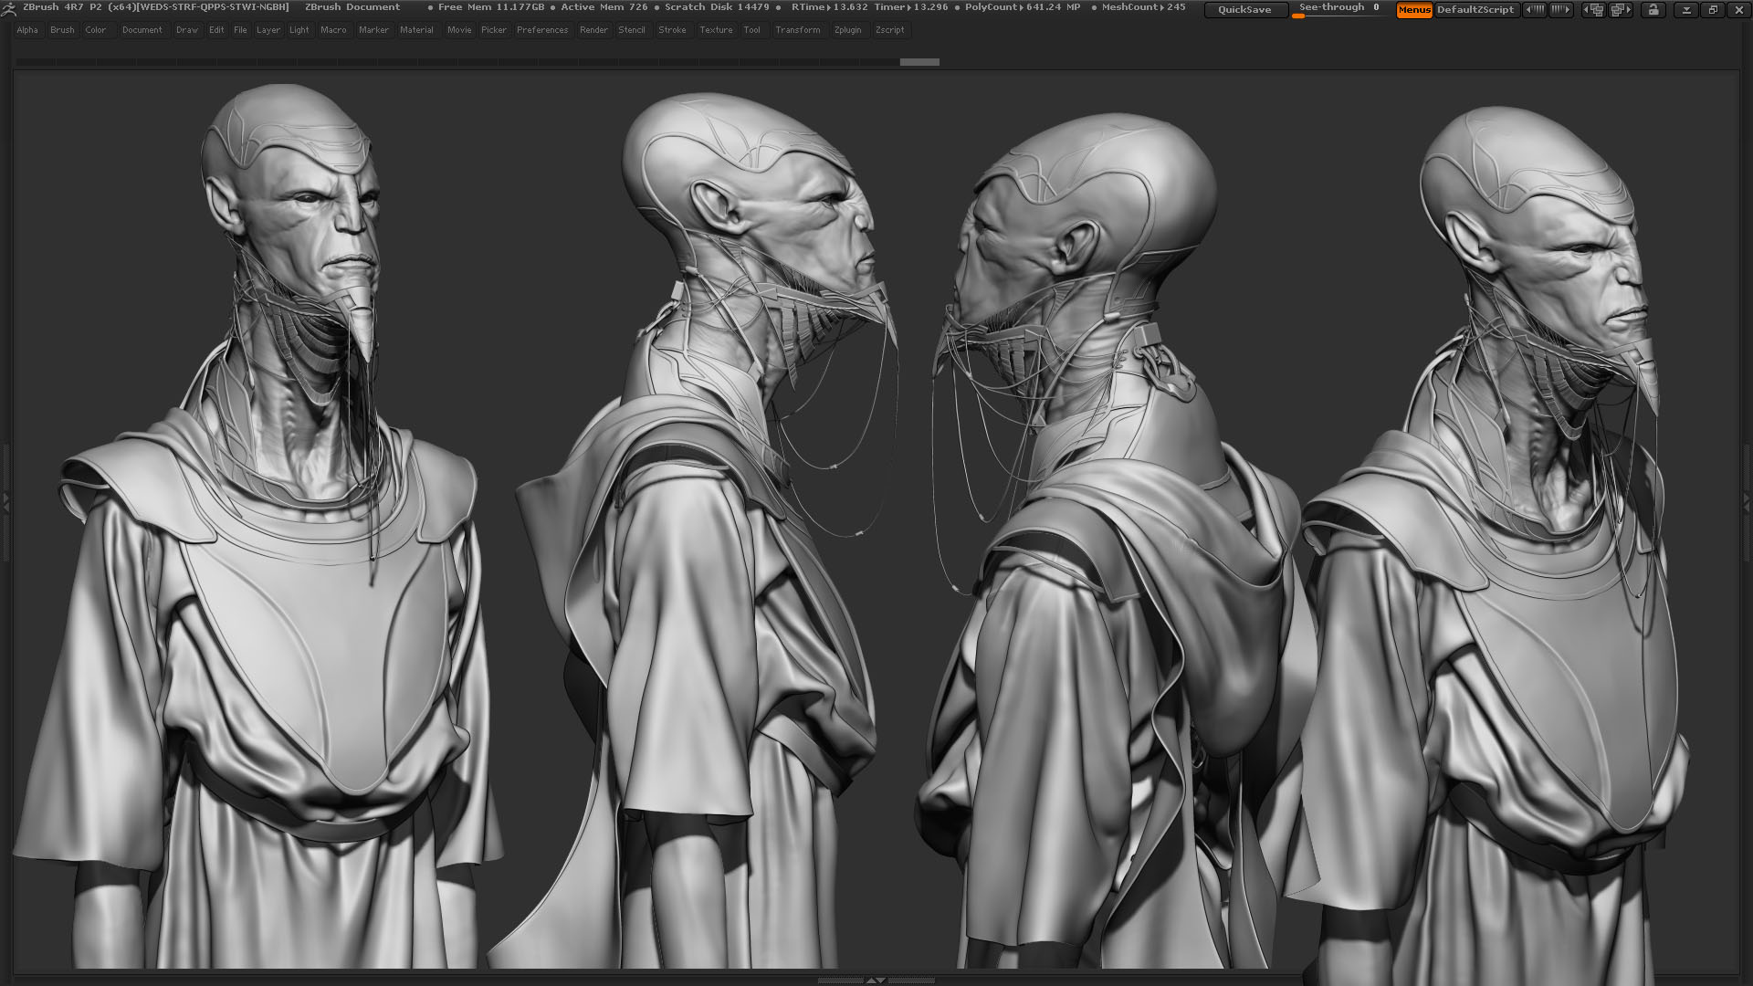Open the Picker menu
The height and width of the screenshot is (986, 1753).
pyautogui.click(x=494, y=30)
